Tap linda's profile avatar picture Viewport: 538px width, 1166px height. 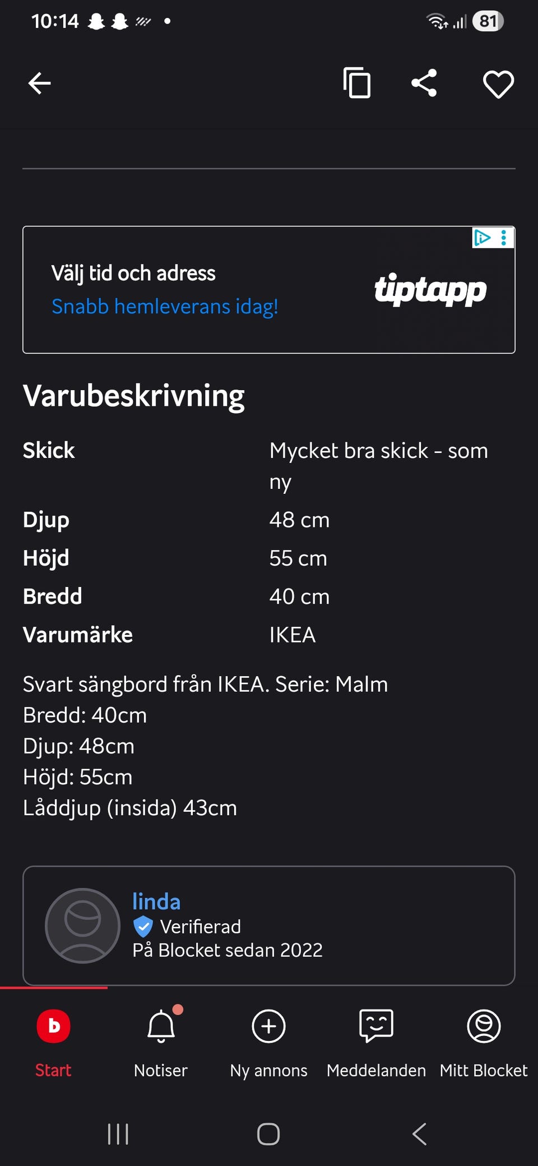pos(83,926)
